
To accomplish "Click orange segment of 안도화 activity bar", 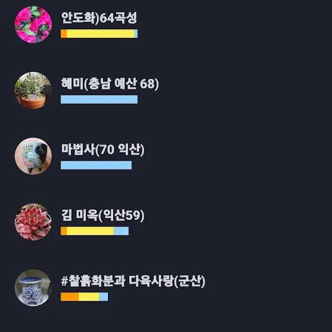I will pyautogui.click(x=64, y=34).
